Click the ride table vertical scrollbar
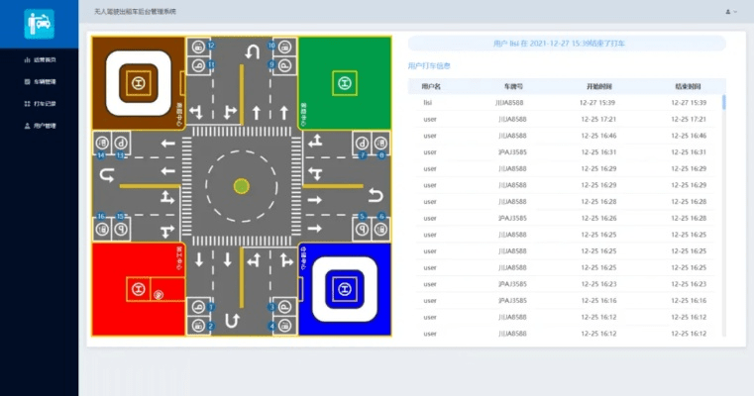This screenshot has width=754, height=396. tap(723, 102)
